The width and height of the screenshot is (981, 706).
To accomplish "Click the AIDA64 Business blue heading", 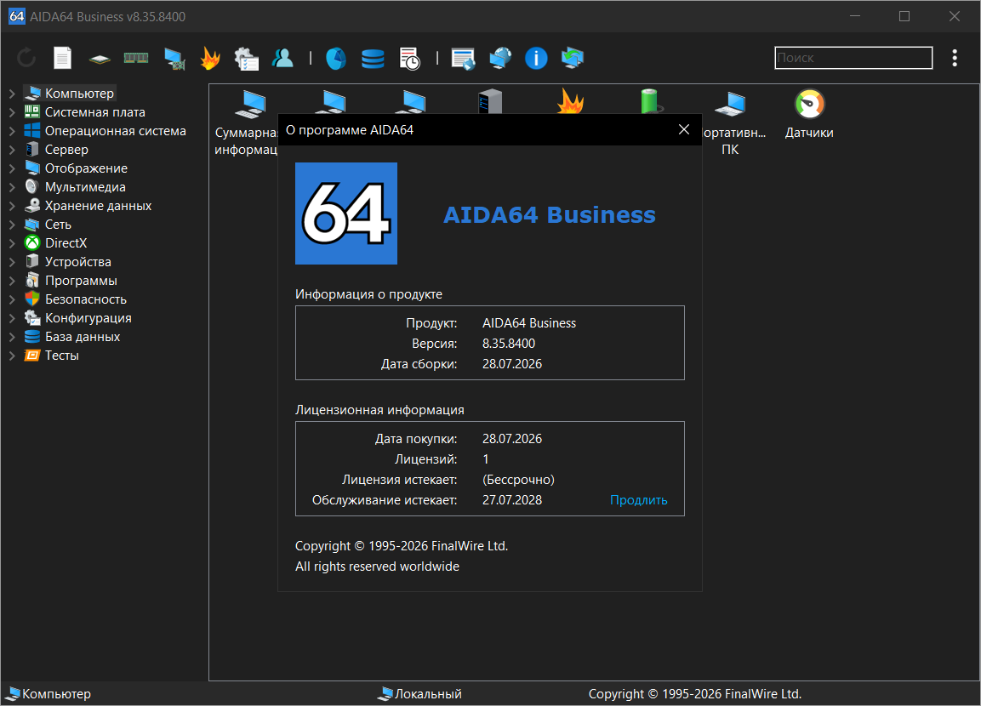I will point(550,214).
